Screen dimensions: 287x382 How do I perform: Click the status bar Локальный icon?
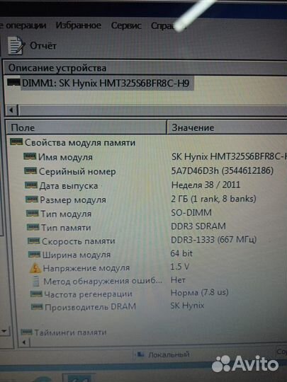click(140, 354)
